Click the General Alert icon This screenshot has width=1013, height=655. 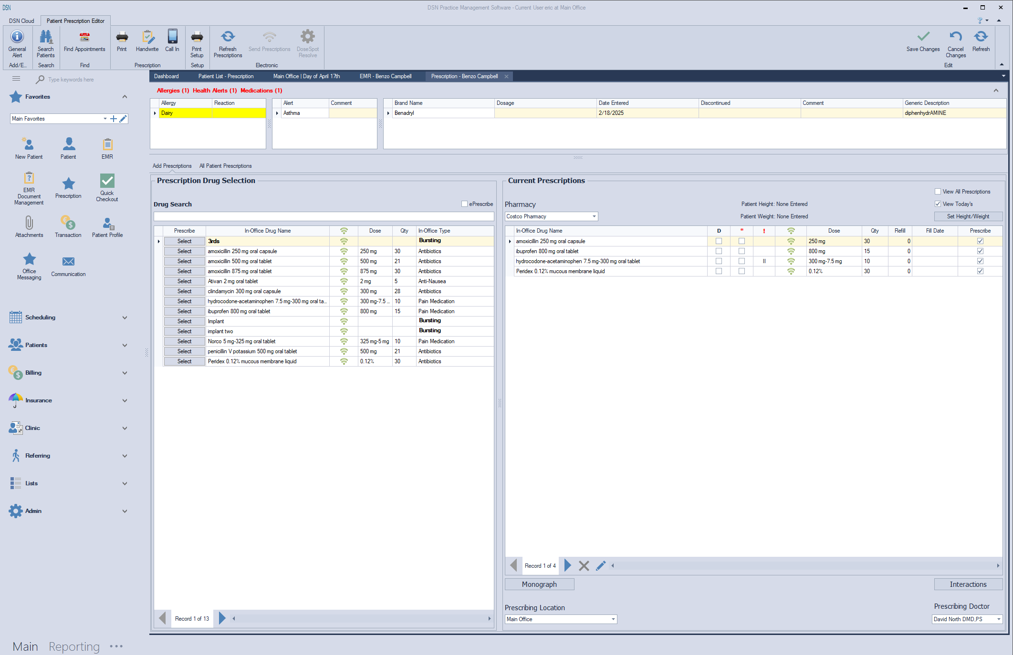[17, 37]
